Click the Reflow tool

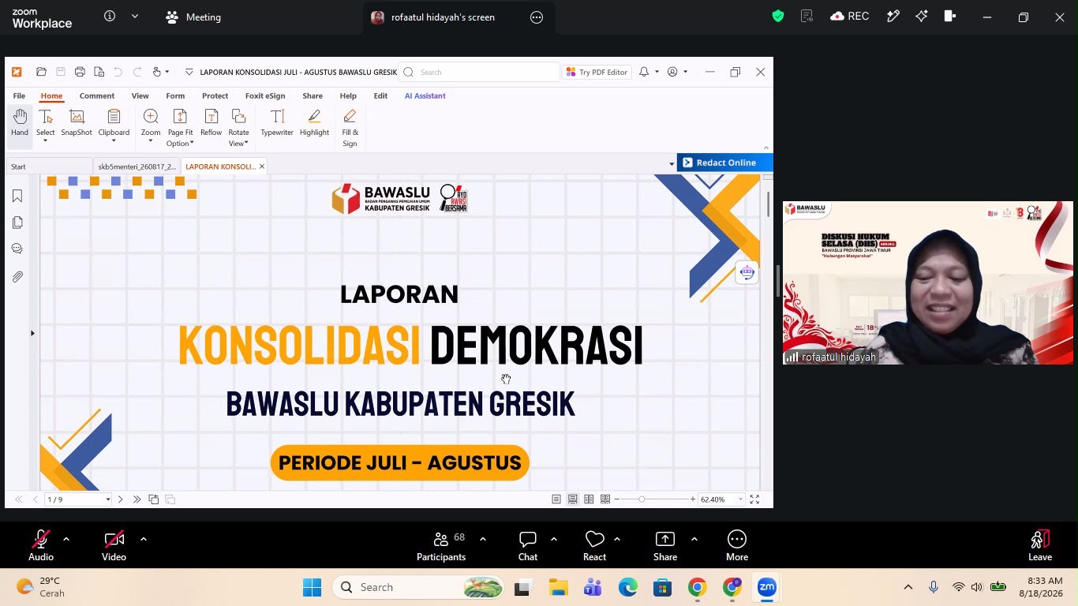(211, 124)
